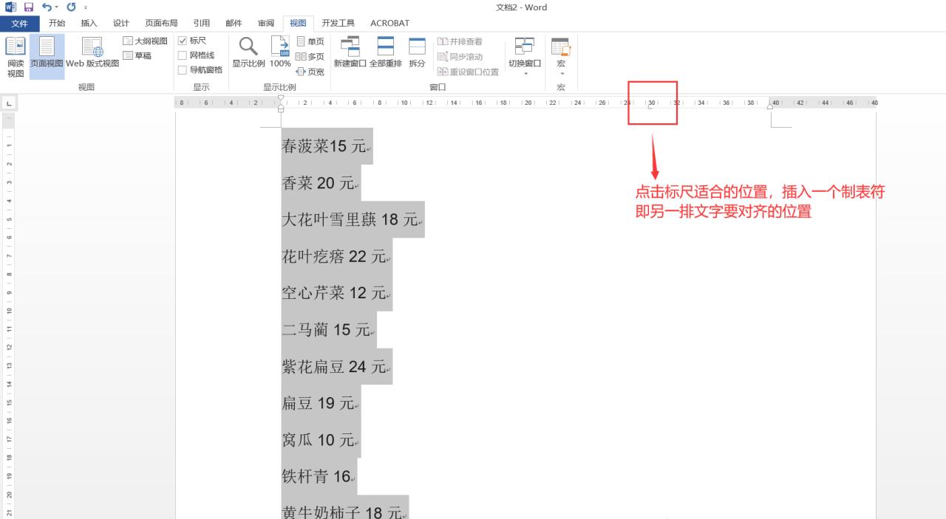Viewport: 946px width, 519px height.
Task: Click the 宏 macros icon
Action: pos(561,47)
